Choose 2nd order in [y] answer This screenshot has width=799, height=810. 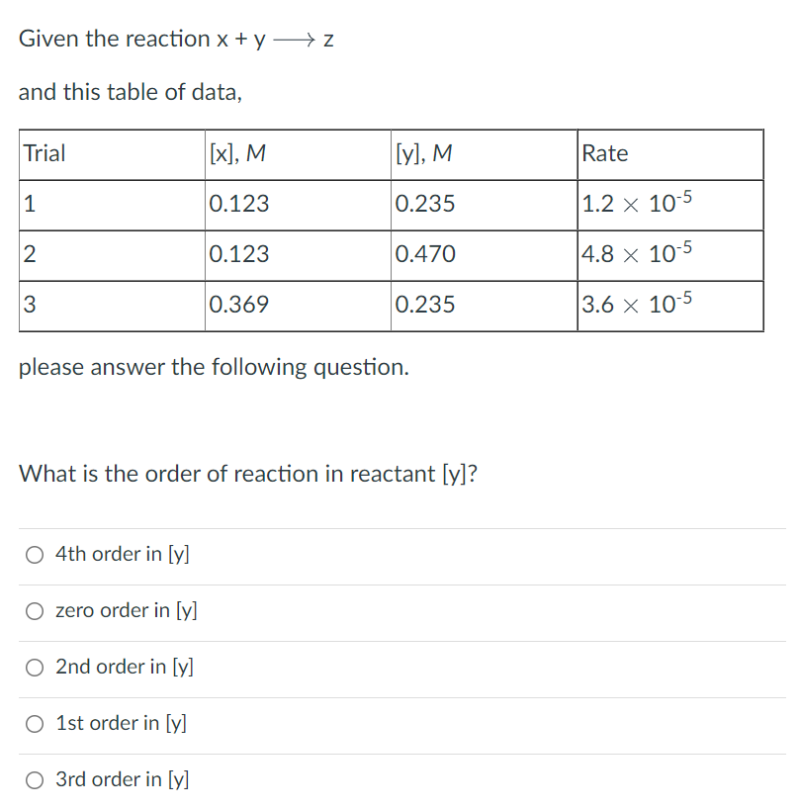tap(34, 668)
